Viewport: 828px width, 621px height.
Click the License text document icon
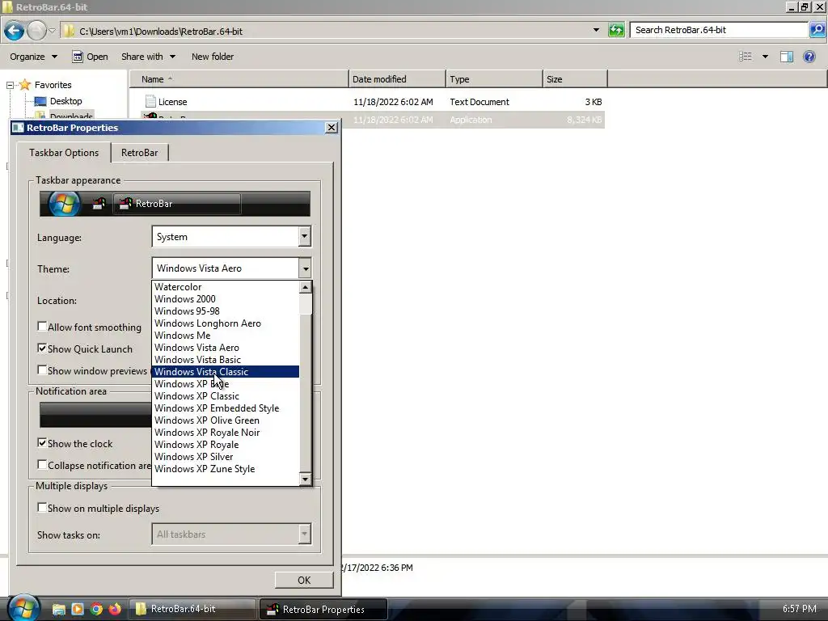(x=150, y=101)
